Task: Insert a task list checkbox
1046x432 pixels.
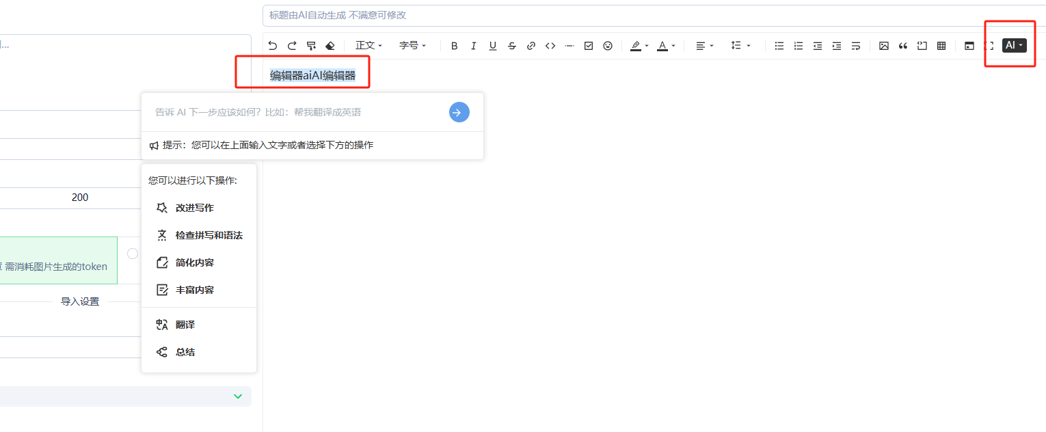Action: [x=589, y=46]
